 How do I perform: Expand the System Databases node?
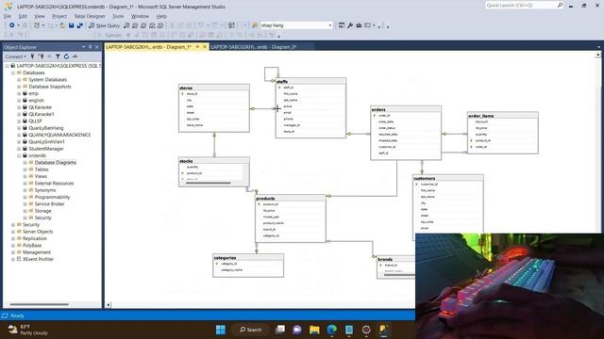(19, 79)
